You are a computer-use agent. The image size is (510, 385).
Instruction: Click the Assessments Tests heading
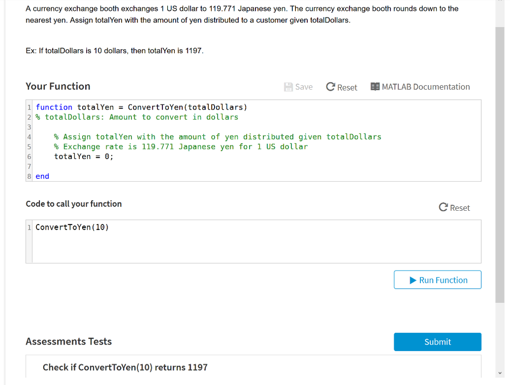pyautogui.click(x=68, y=342)
